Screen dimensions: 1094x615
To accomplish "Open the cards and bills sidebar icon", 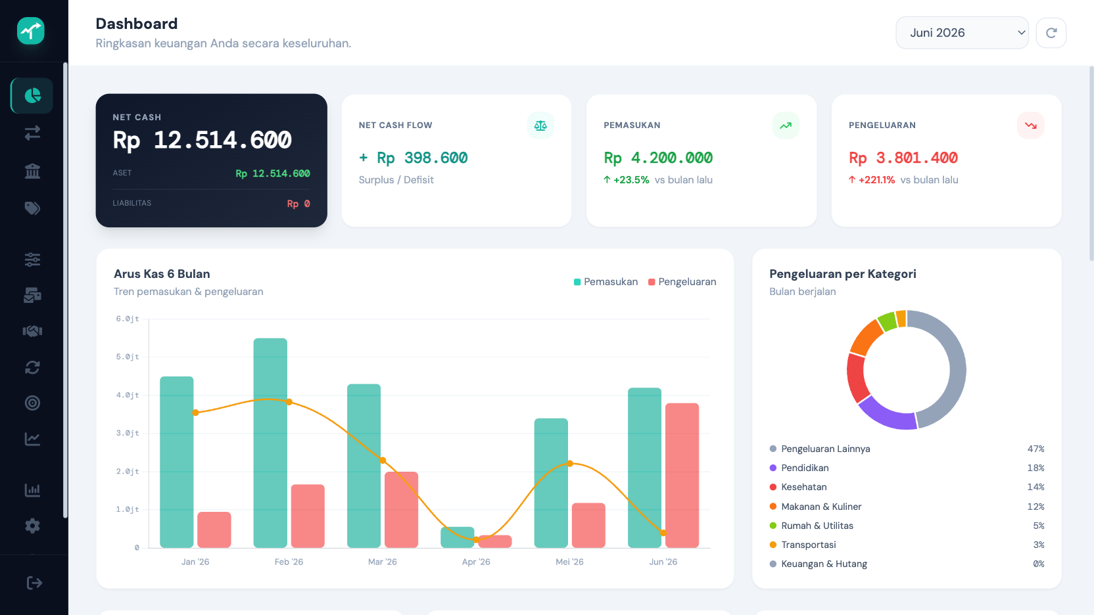I will [32, 296].
